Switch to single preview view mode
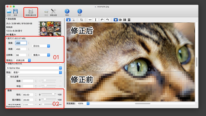206x116 pixels. click(116, 20)
